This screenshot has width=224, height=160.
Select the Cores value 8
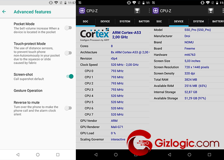coord(112,46)
